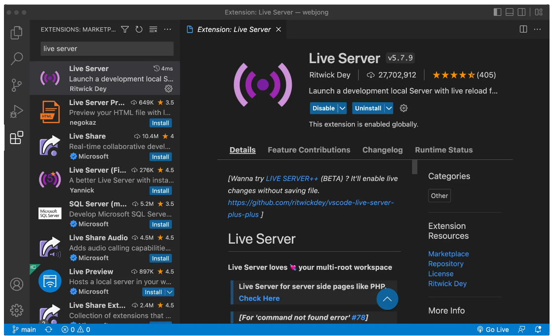The height and width of the screenshot is (336, 552).
Task: Install the Live Share extension
Action: coord(160,157)
